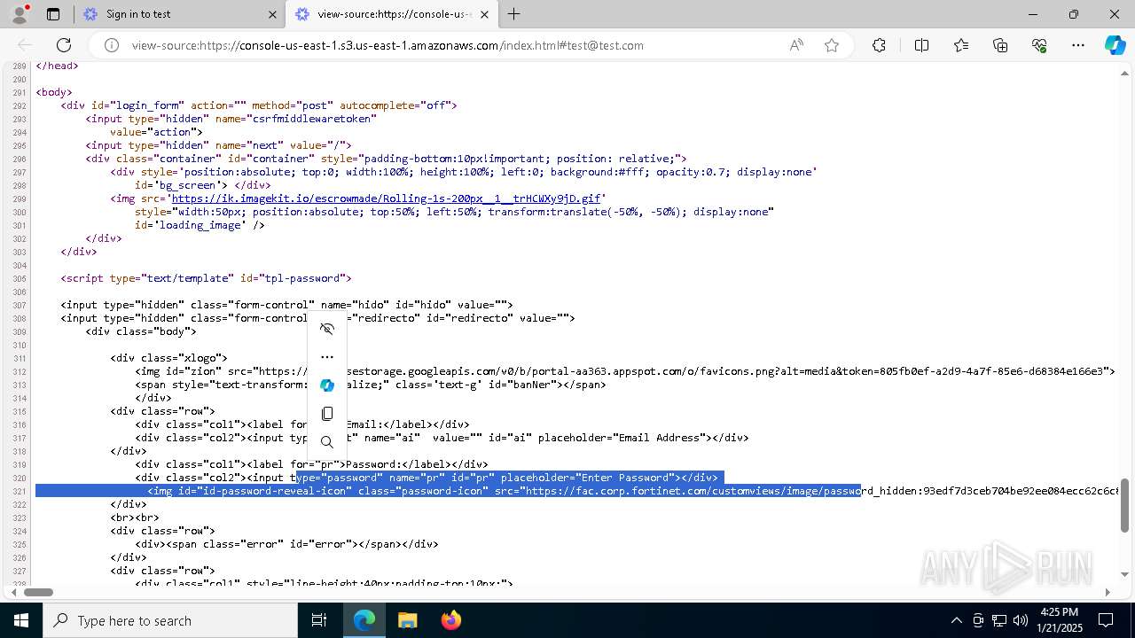Viewport: 1135px width, 638px height.
Task: Open Copilot sidebar icon
Action: pyautogui.click(x=1115, y=45)
